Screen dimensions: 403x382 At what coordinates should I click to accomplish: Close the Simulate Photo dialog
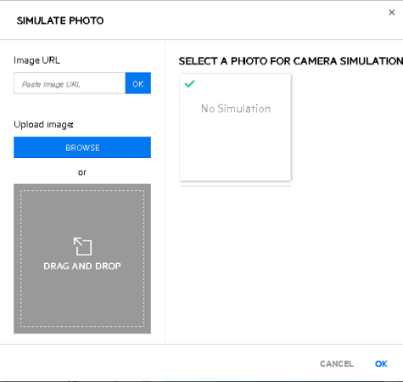coord(391,13)
